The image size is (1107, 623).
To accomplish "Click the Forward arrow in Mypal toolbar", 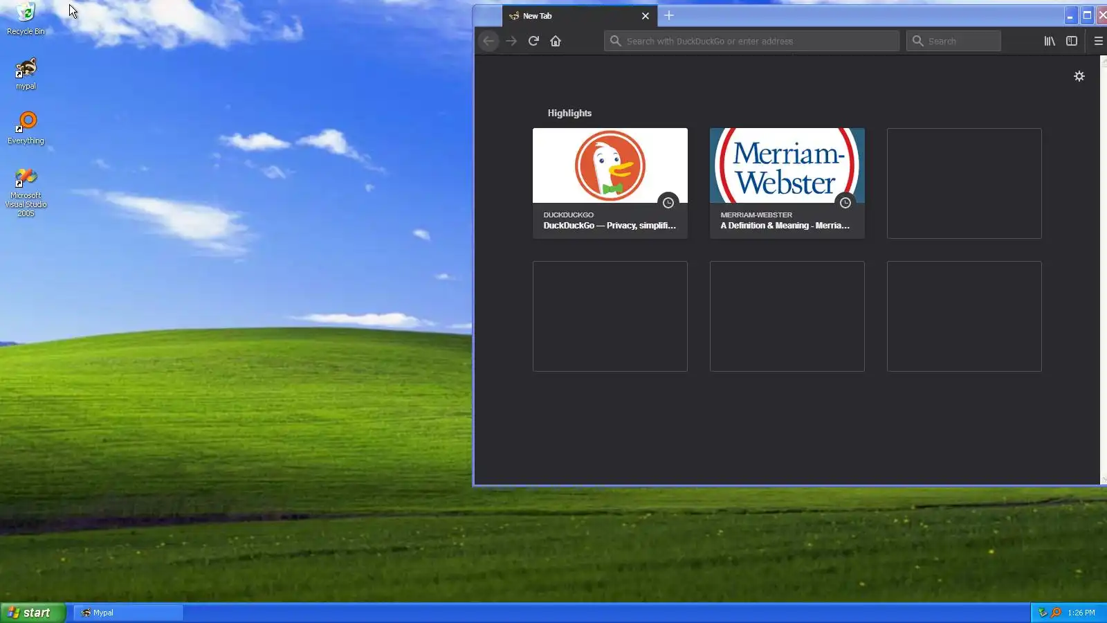I will 511,41.
